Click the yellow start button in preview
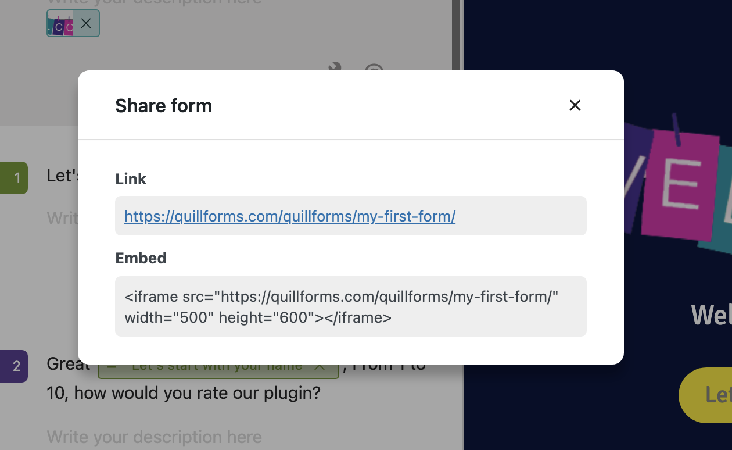The height and width of the screenshot is (450, 732). click(705, 395)
